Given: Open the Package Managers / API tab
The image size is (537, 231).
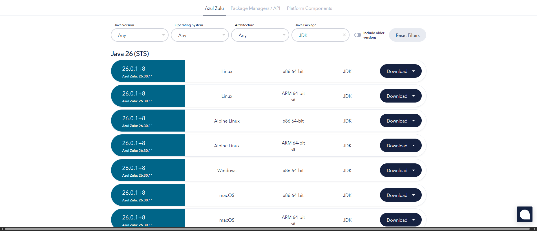Looking at the screenshot, I should tap(255, 8).
